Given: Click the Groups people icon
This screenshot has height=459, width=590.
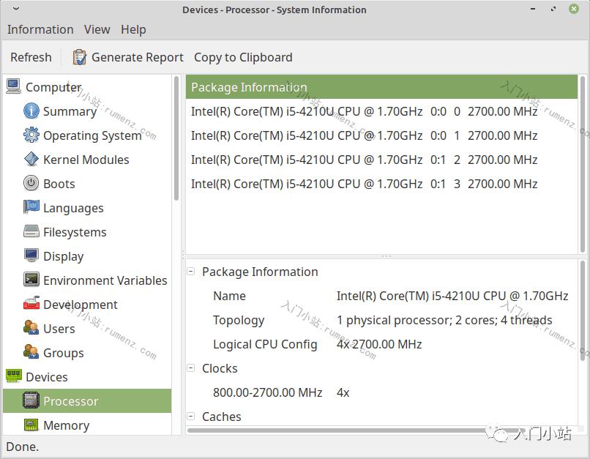Looking at the screenshot, I should pyautogui.click(x=31, y=352).
